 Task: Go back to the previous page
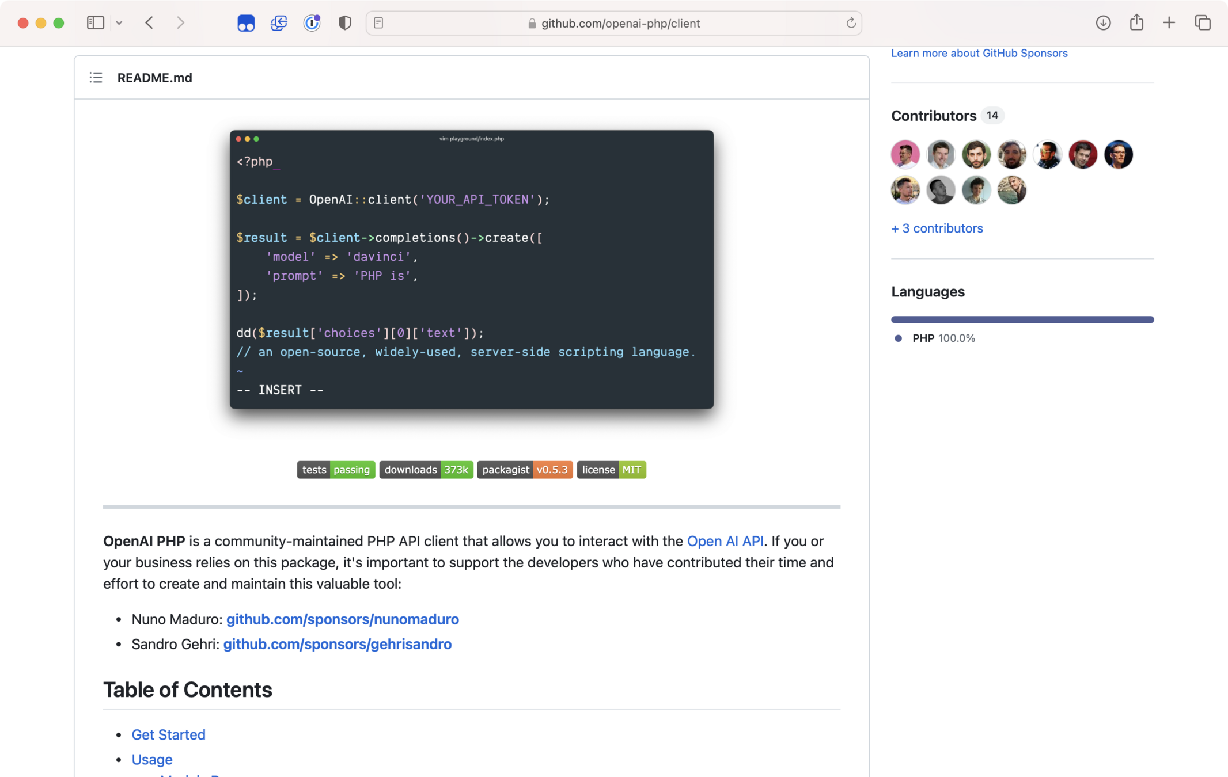149,23
